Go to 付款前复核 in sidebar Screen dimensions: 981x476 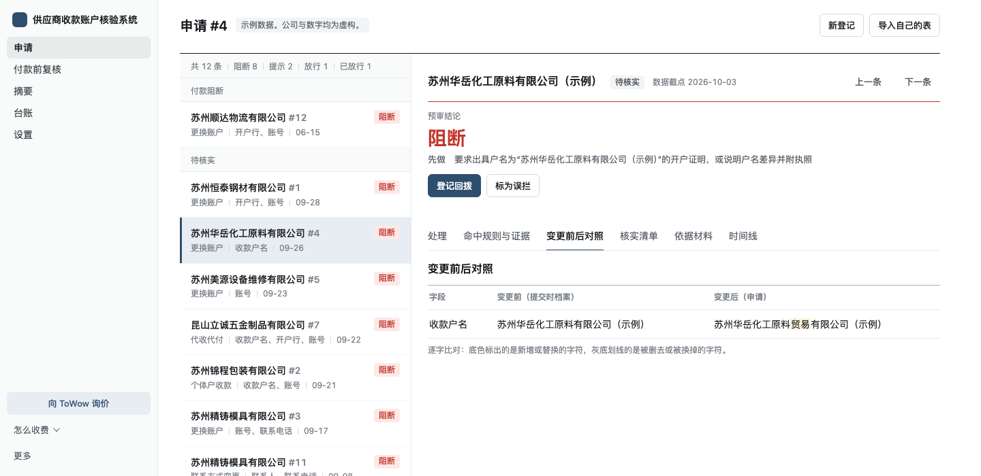pos(78,69)
